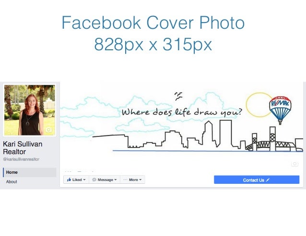Viewport: 306px width, 236px height.
Task: Click the @karisullivanrealtor username
Action: pyautogui.click(x=21, y=159)
